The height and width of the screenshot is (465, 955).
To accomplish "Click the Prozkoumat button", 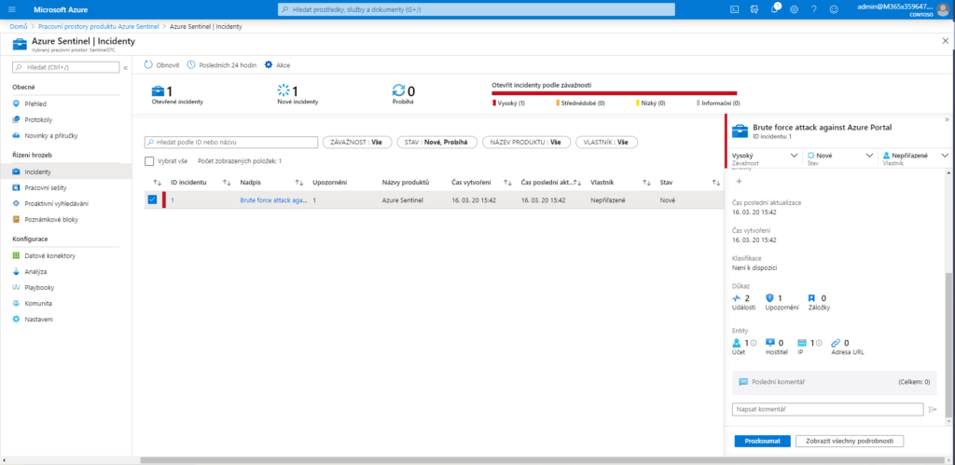I will coord(762,441).
